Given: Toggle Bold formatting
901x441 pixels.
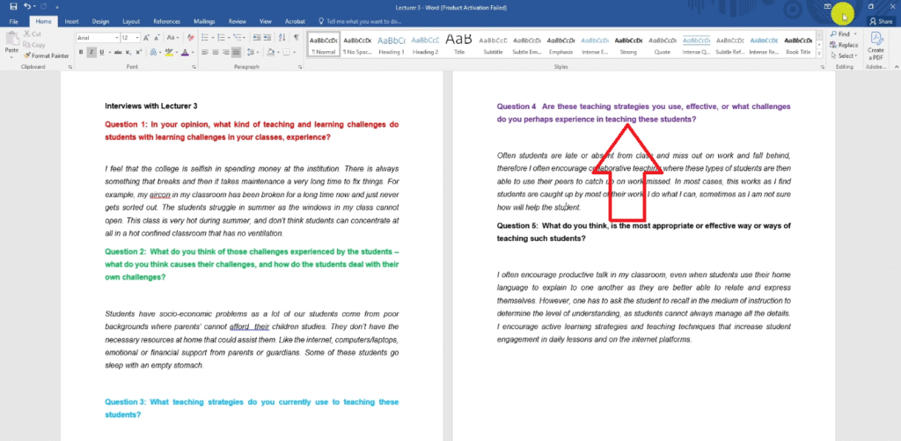Looking at the screenshot, I should (x=80, y=52).
